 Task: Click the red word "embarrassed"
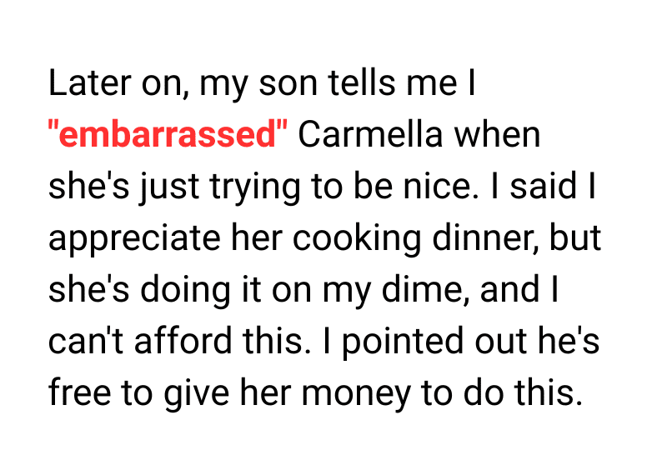tap(168, 135)
